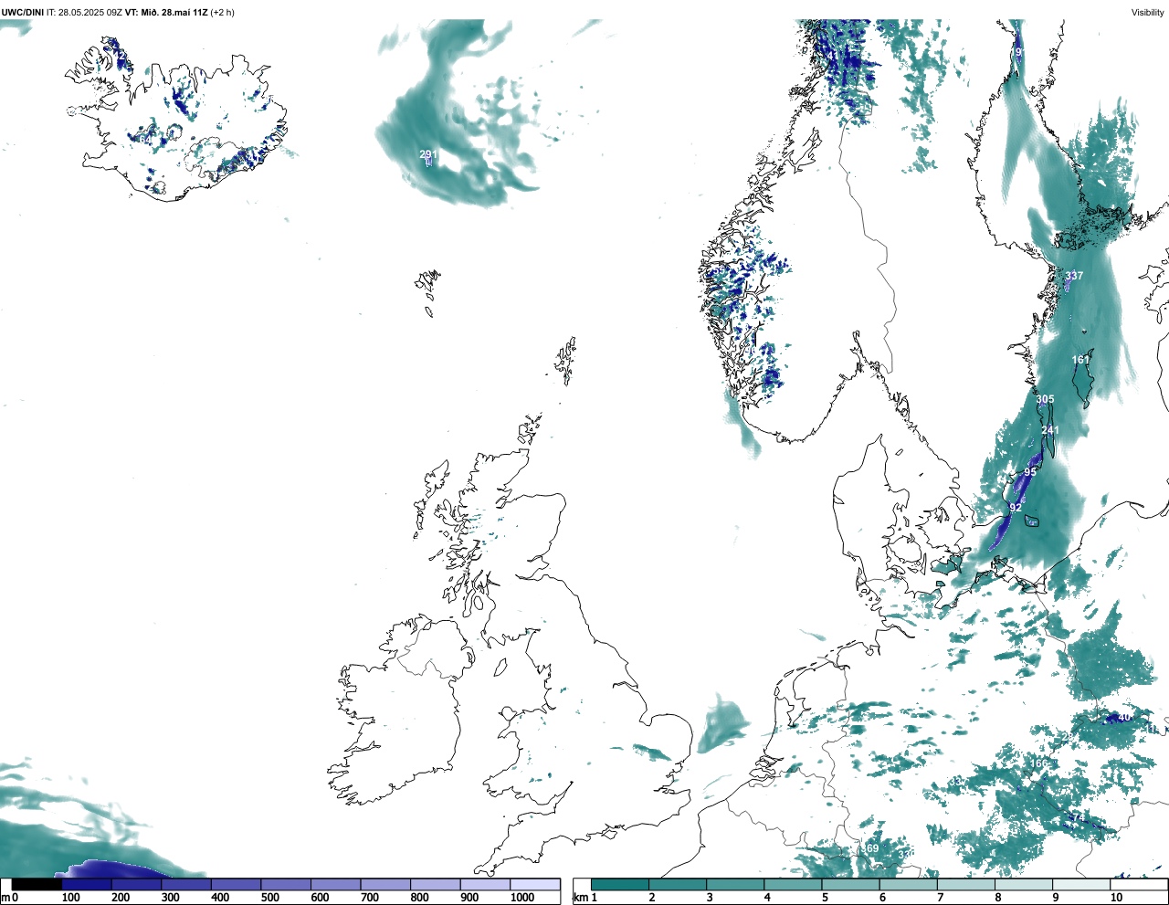
Task: Select the '166' visibility value label
Action: pyautogui.click(x=1040, y=763)
